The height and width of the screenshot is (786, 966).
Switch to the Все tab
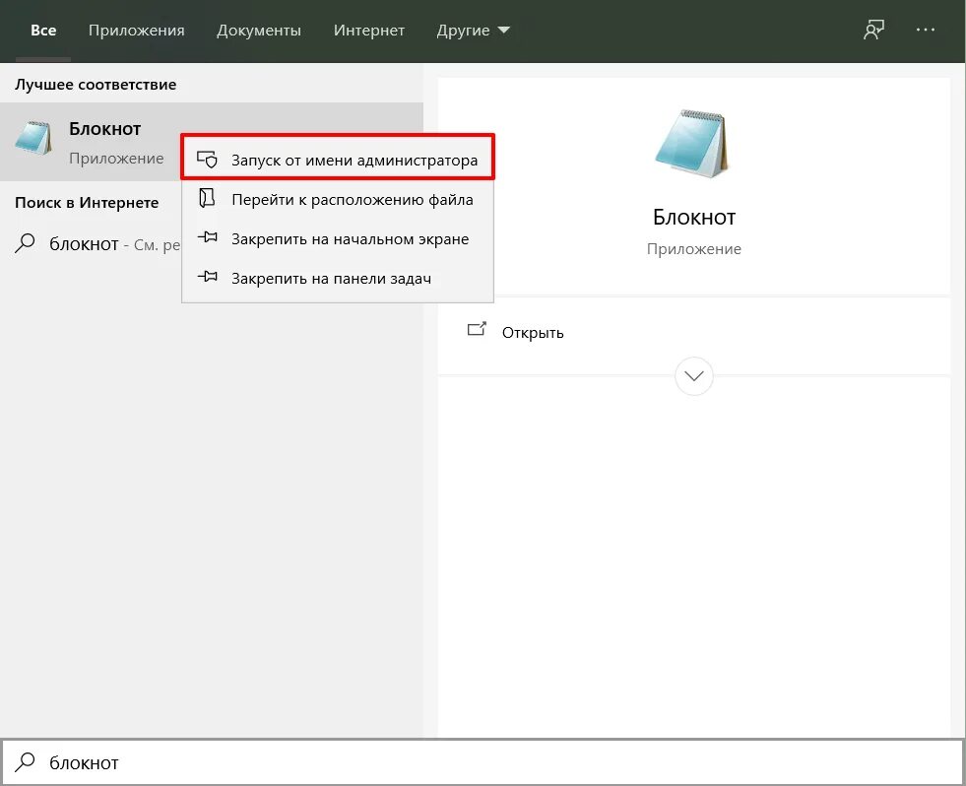(43, 31)
